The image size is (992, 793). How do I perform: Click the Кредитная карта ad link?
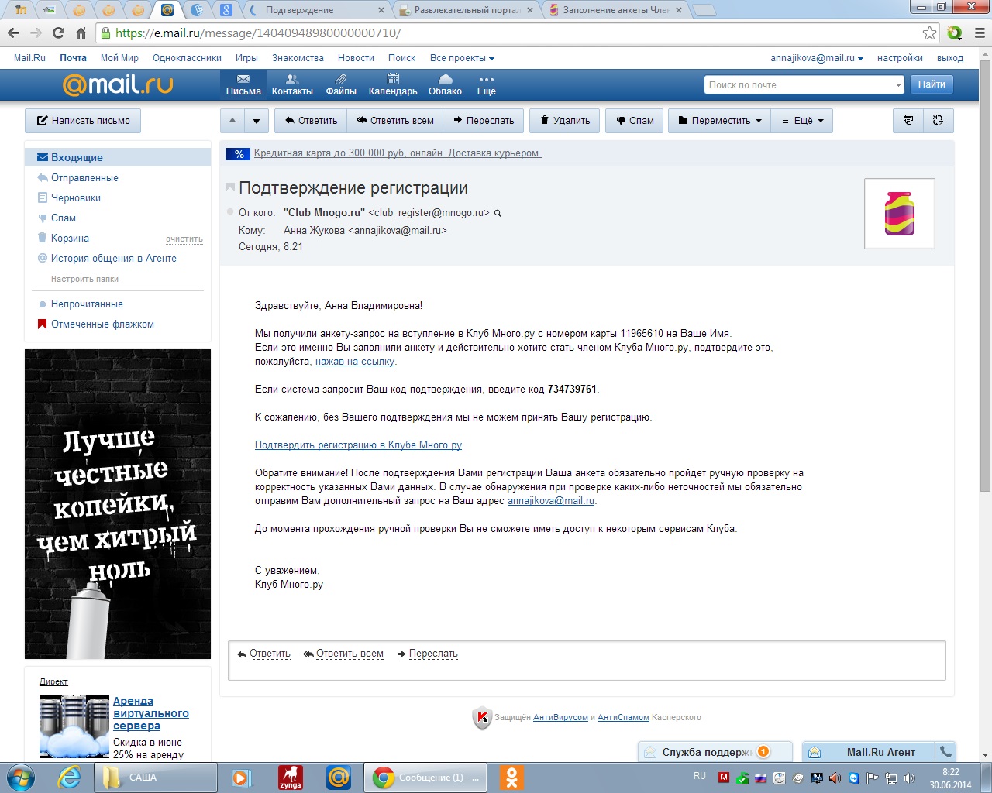pyautogui.click(x=398, y=153)
